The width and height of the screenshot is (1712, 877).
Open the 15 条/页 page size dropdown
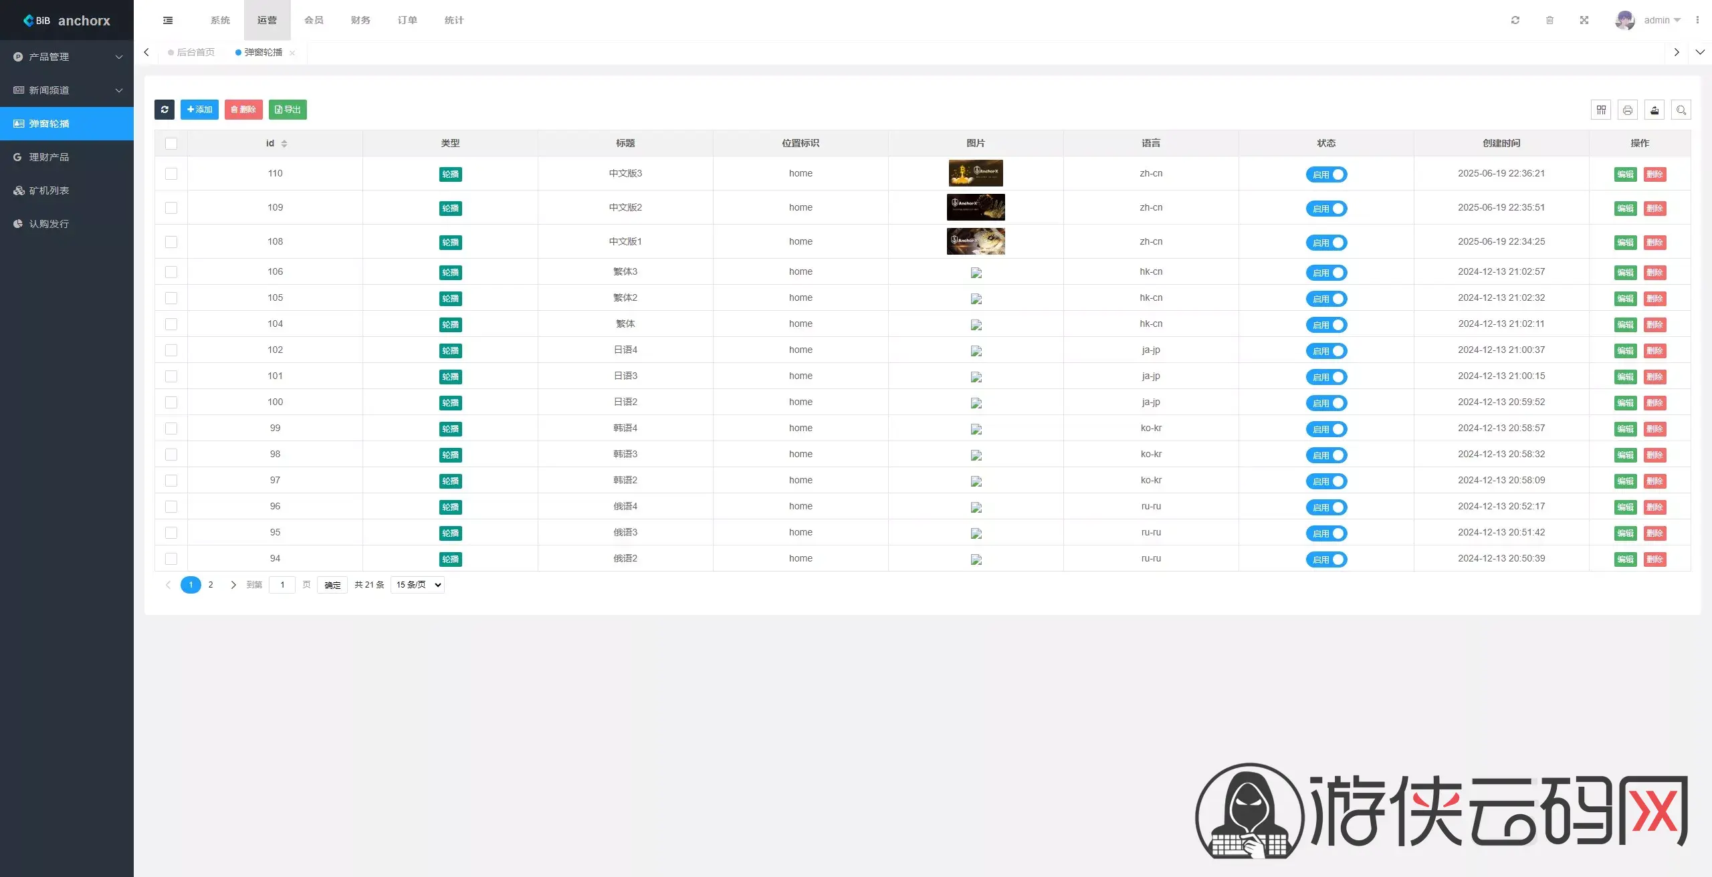pos(417,585)
